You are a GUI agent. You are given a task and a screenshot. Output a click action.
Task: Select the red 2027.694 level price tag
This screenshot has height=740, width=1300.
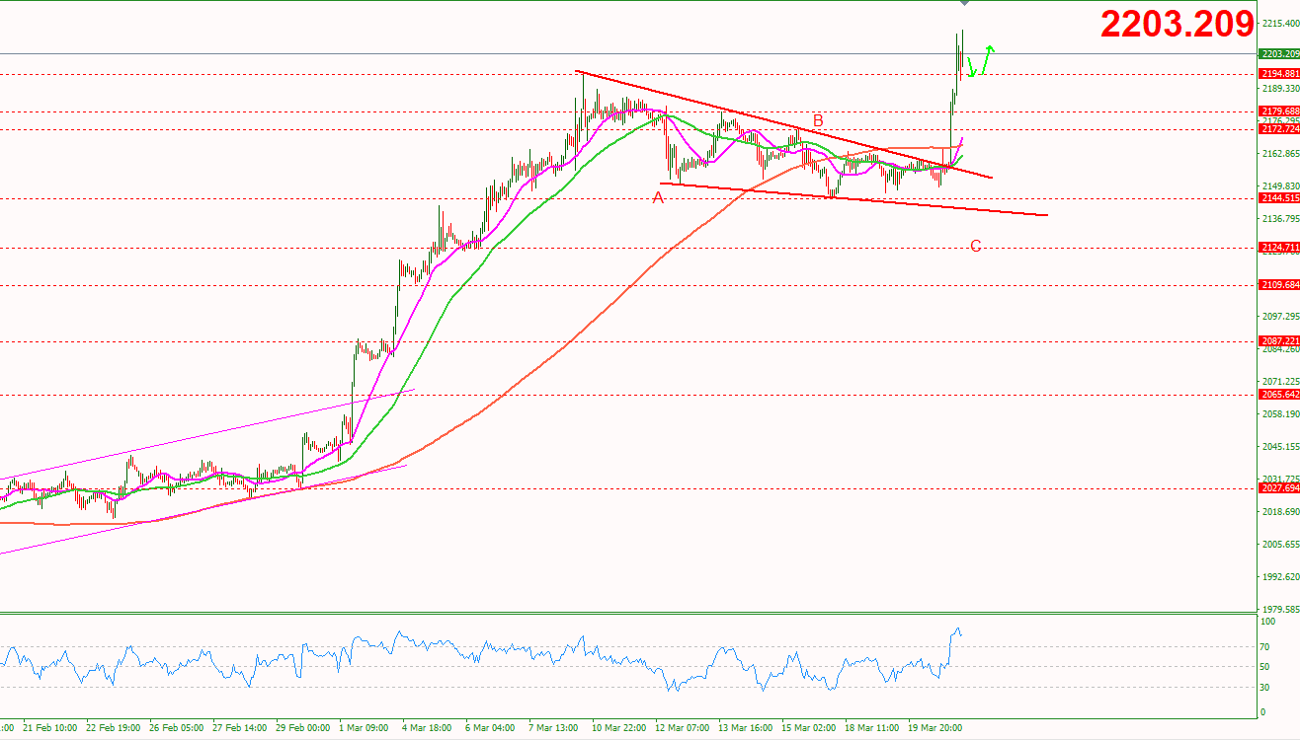pyautogui.click(x=1279, y=488)
